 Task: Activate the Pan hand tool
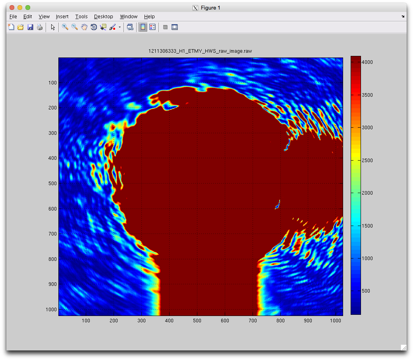point(84,27)
